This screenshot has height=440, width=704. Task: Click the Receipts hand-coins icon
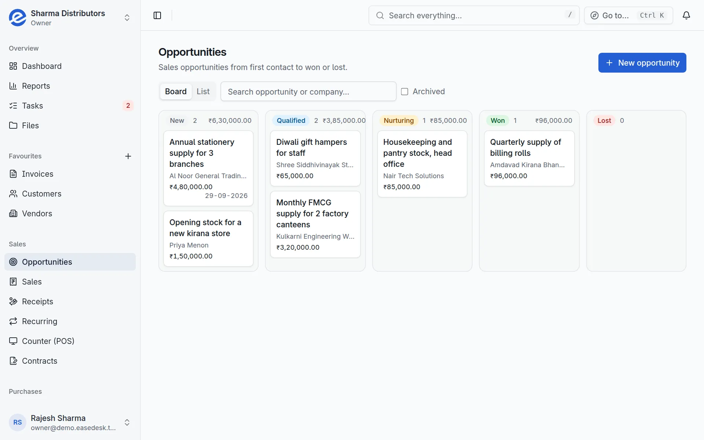[x=13, y=301]
